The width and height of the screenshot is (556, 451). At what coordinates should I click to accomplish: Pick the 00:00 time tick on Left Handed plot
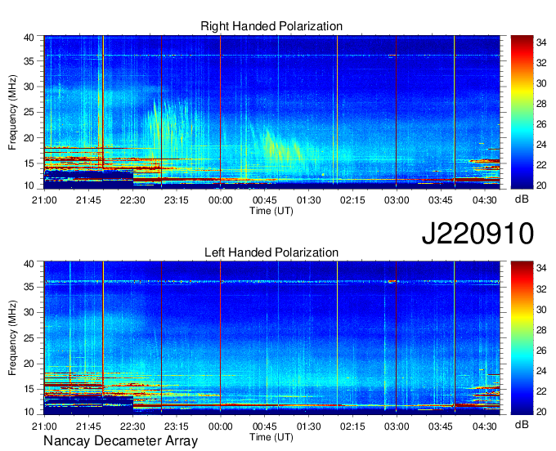coord(220,426)
